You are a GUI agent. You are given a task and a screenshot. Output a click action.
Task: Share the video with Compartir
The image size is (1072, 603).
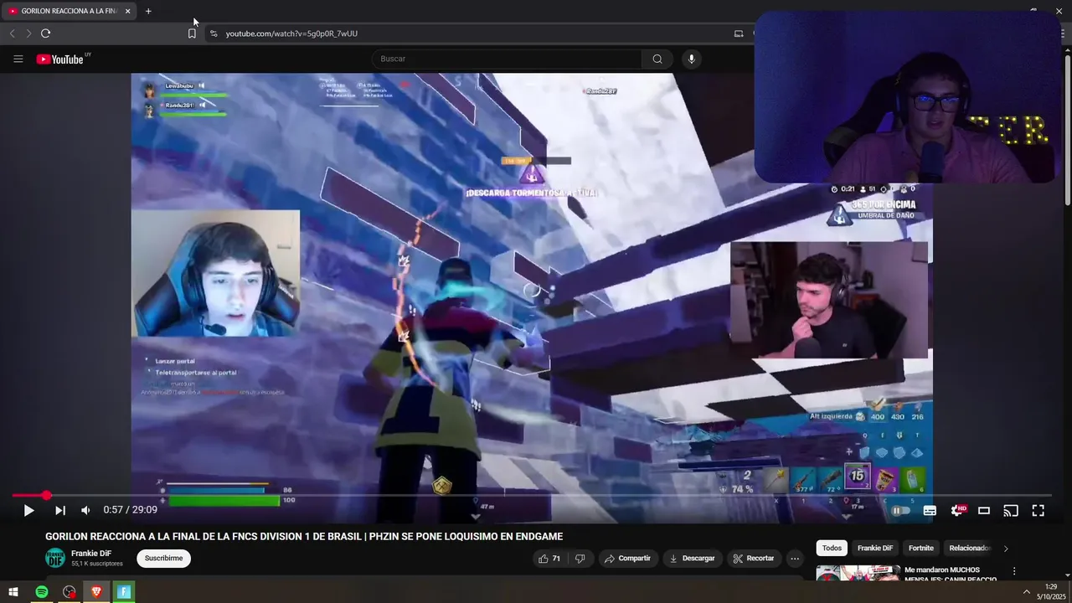pos(627,559)
